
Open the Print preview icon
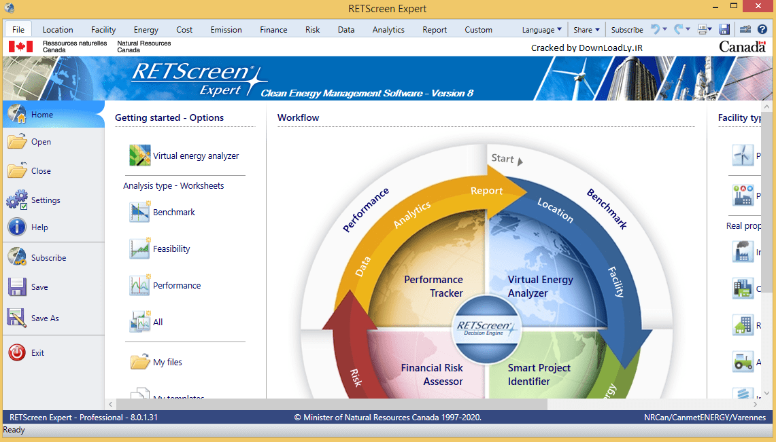point(702,29)
